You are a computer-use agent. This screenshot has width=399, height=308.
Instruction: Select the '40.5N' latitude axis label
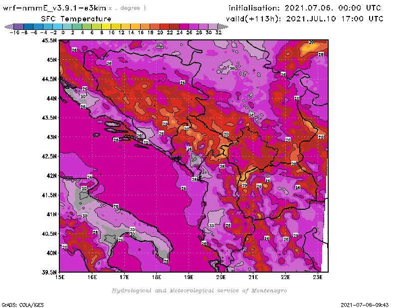click(x=49, y=234)
